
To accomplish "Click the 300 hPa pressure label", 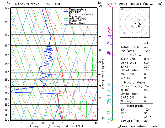I will point(7,8).
